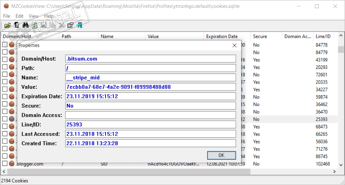345x185 pixels.
Task: Click the SID name cell in blogger.com row
Action: (104, 164)
